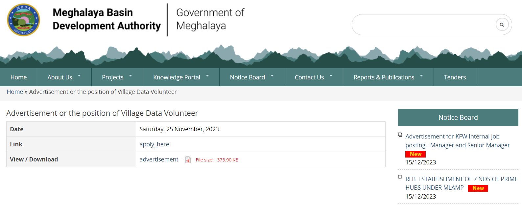Download the advertisement file link
The width and height of the screenshot is (522, 212).
click(159, 159)
